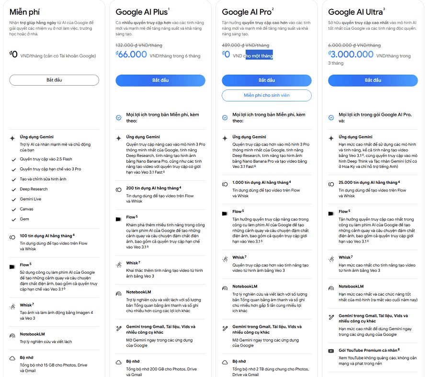
Task: Click Gemini sparkle icon in Miễn phí column
Action: click(12, 138)
